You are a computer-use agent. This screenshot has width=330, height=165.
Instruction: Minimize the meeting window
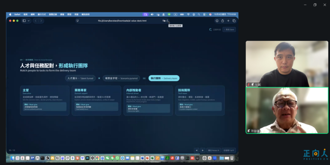[305, 5]
